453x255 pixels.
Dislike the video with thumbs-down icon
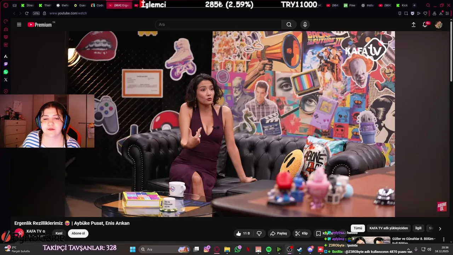(x=259, y=233)
